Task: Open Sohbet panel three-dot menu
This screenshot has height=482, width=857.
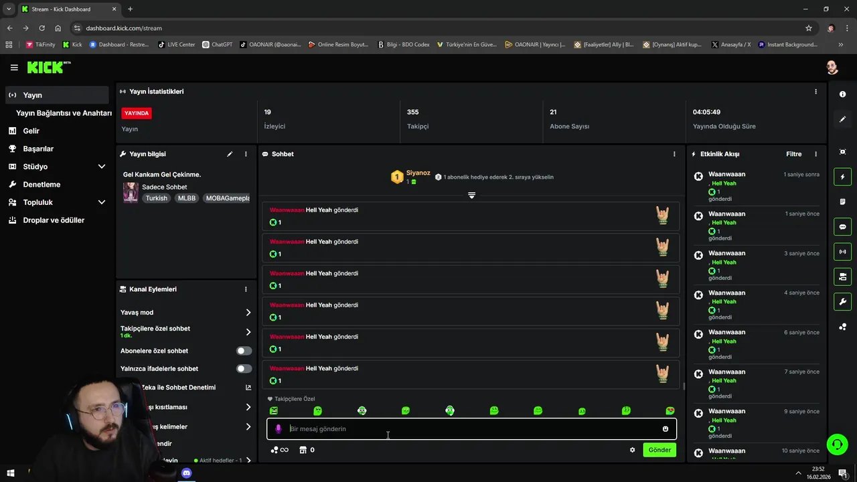Action: coord(674,154)
